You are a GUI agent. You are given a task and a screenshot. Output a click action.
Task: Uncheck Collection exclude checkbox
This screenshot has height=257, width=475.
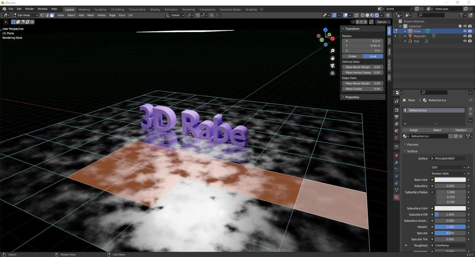pos(460,26)
